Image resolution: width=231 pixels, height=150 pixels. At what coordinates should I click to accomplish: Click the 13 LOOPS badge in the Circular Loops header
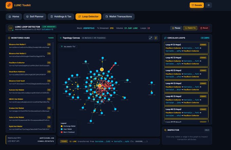point(205,38)
